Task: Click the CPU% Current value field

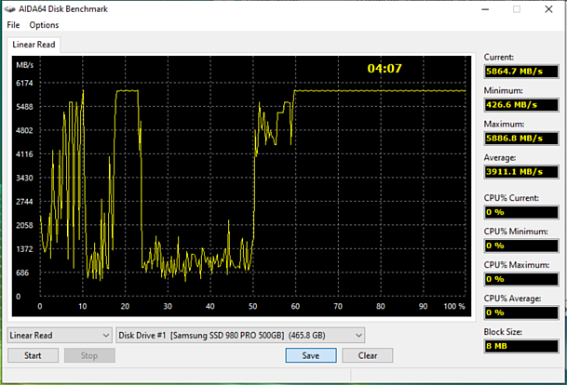Action: tap(521, 212)
